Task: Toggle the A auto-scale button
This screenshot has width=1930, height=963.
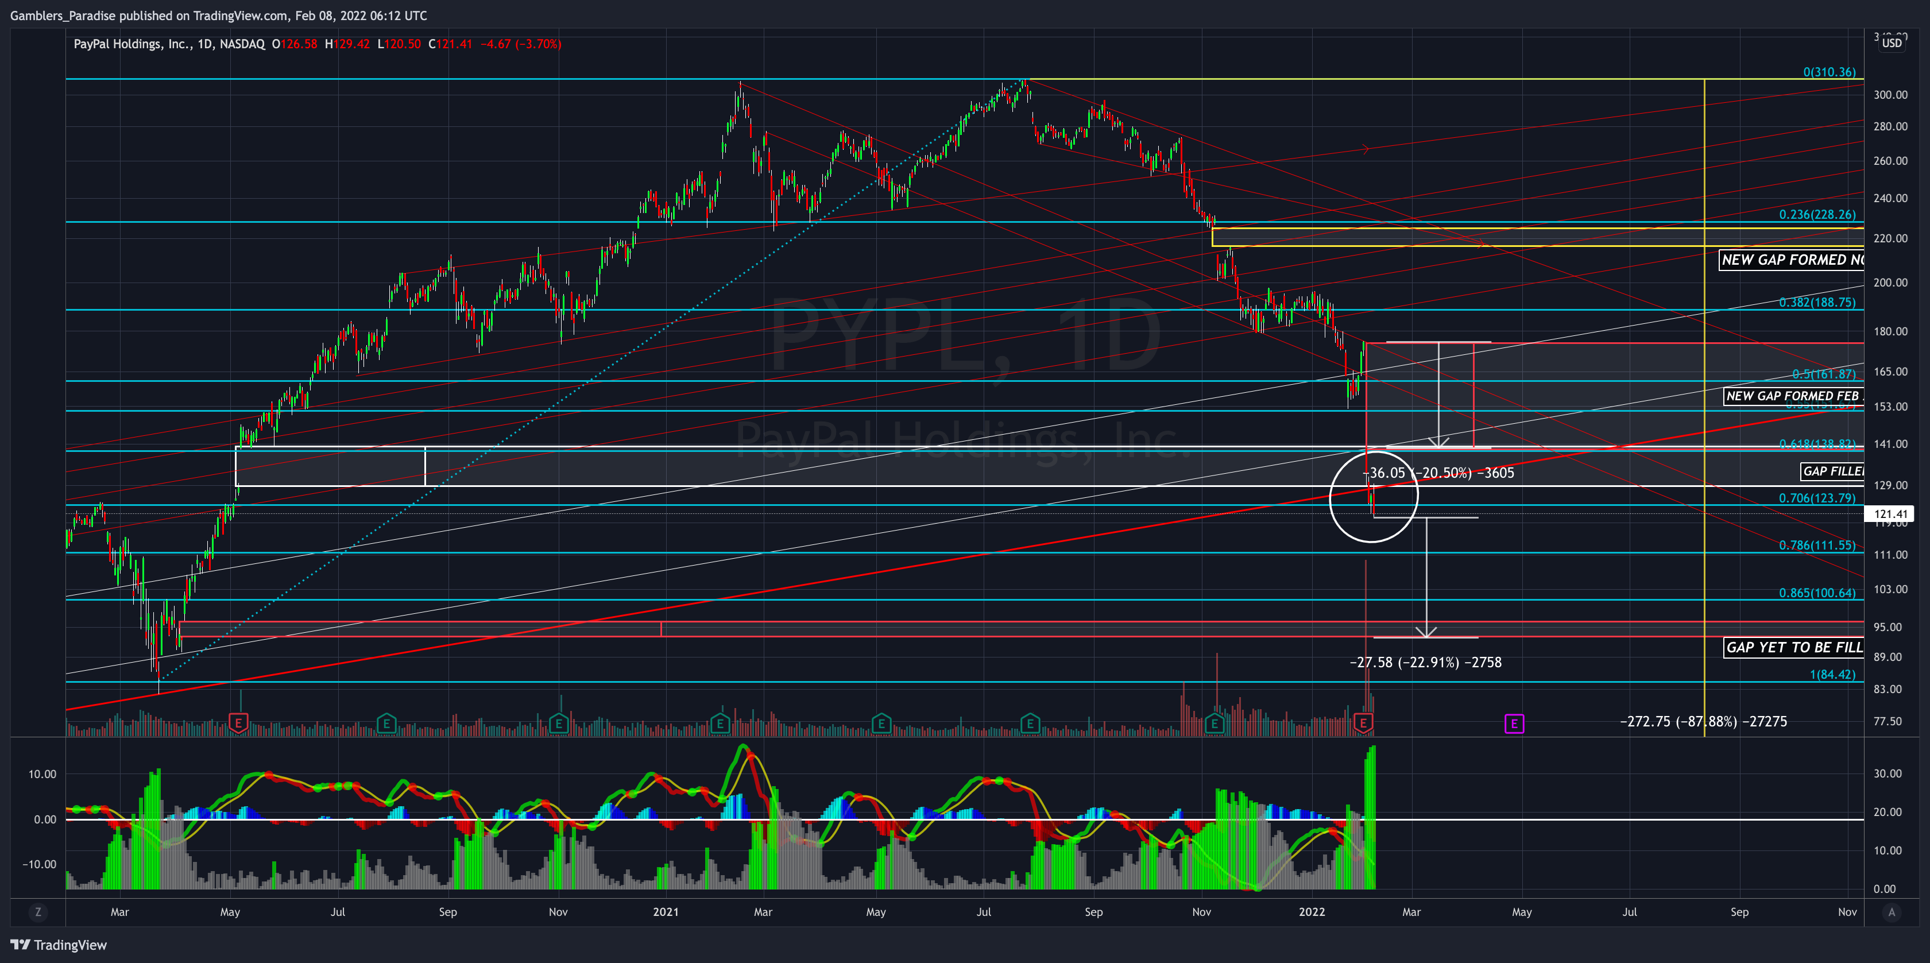Action: pyautogui.click(x=1892, y=912)
